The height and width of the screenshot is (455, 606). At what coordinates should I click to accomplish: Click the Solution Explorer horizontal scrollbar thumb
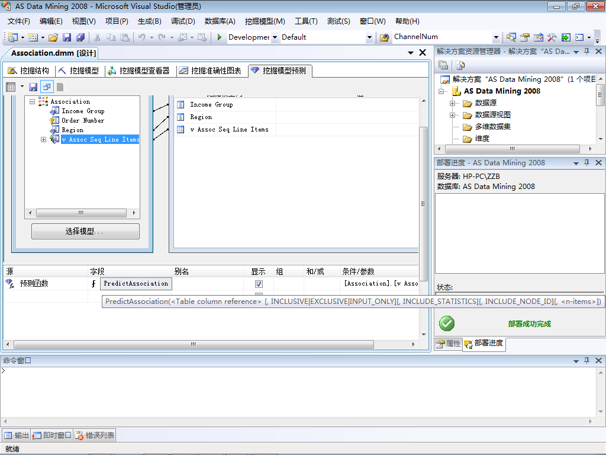512,149
